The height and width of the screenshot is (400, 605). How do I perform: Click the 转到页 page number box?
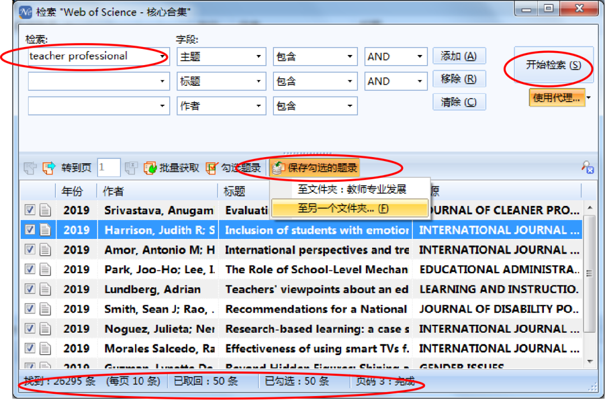point(109,168)
